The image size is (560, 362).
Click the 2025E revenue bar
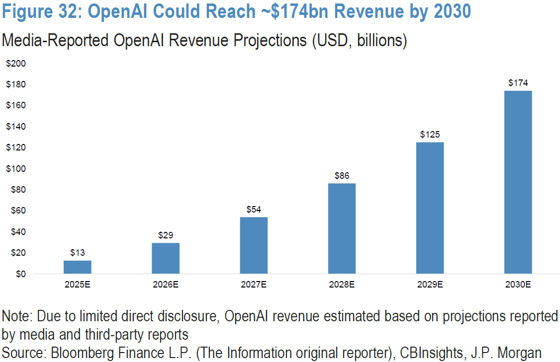[x=77, y=267]
